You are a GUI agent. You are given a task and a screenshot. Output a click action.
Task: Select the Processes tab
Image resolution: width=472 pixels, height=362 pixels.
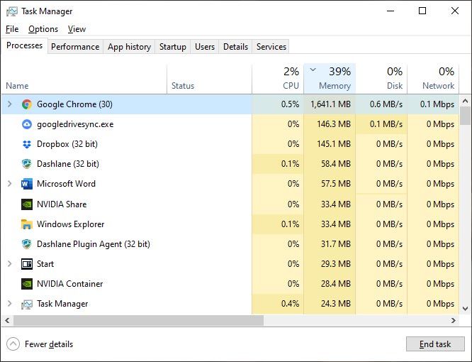click(24, 45)
